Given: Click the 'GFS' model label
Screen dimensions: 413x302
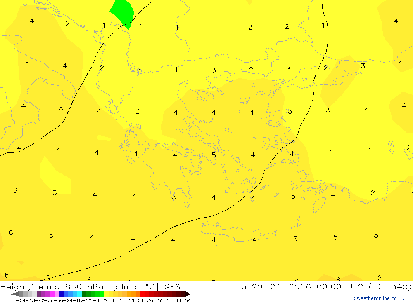Looking at the screenshot, I should tap(172, 287).
